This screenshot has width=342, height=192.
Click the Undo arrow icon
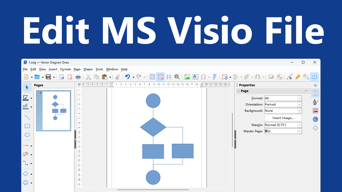point(128,77)
